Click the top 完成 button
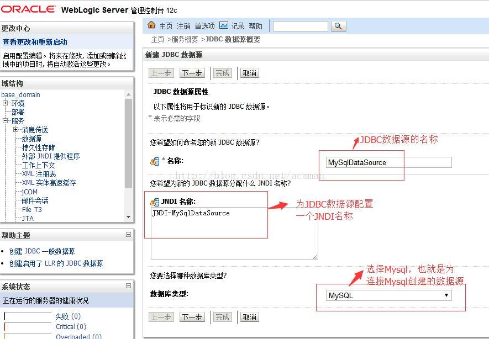 (x=222, y=73)
